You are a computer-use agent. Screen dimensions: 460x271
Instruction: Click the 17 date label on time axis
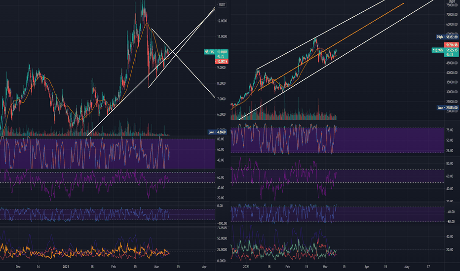coord(428,267)
